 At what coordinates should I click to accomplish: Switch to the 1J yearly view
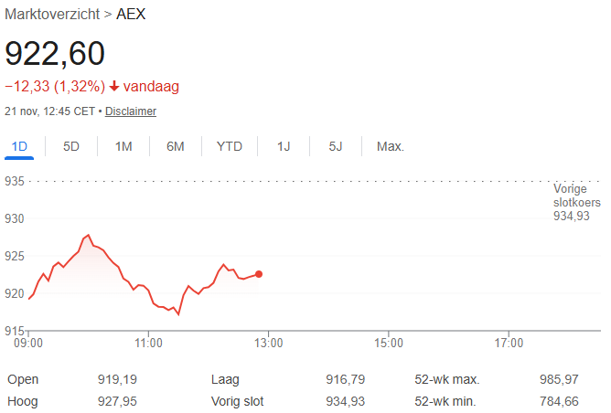tap(284, 146)
